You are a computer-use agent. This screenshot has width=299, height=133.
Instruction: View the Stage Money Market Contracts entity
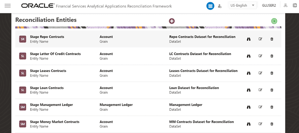coord(248,124)
